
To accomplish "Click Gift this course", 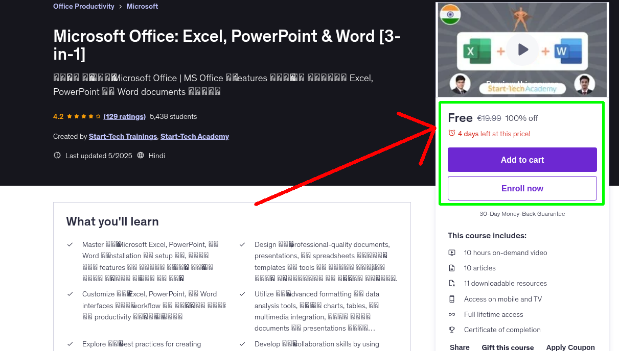I will point(508,347).
